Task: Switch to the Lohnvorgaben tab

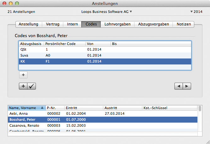Action: click(x=117, y=24)
